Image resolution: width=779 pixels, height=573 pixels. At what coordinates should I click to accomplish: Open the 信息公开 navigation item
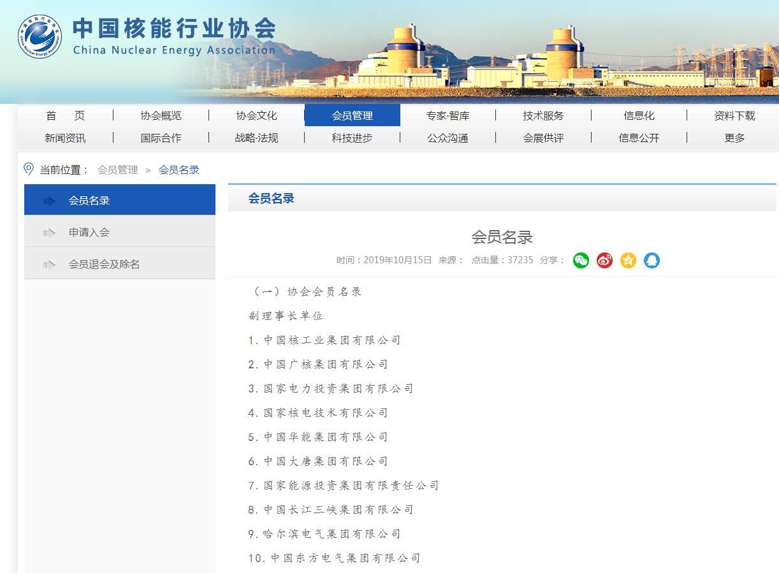coord(638,138)
